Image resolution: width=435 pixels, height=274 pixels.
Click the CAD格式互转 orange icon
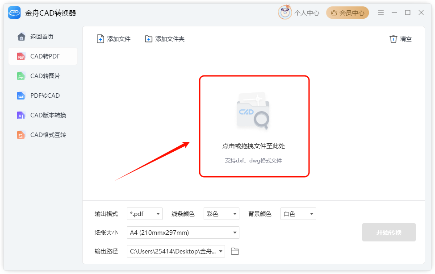21,135
